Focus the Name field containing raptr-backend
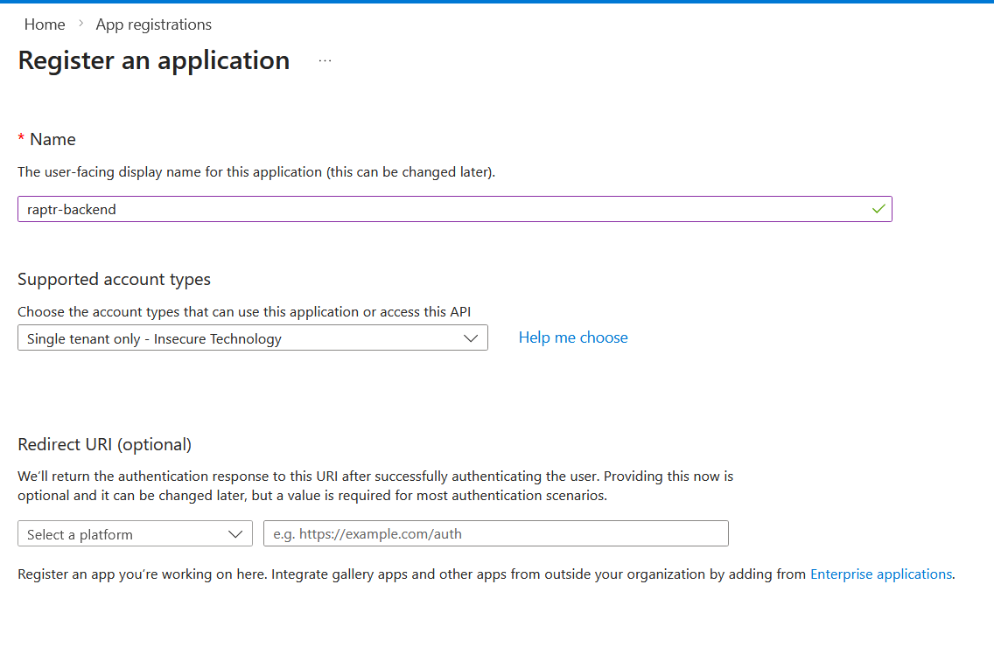Viewport: 994px width, 661px height. click(x=437, y=210)
